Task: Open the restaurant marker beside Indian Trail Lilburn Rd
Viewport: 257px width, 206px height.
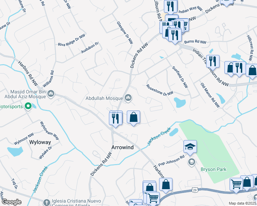Action: coord(213,61)
